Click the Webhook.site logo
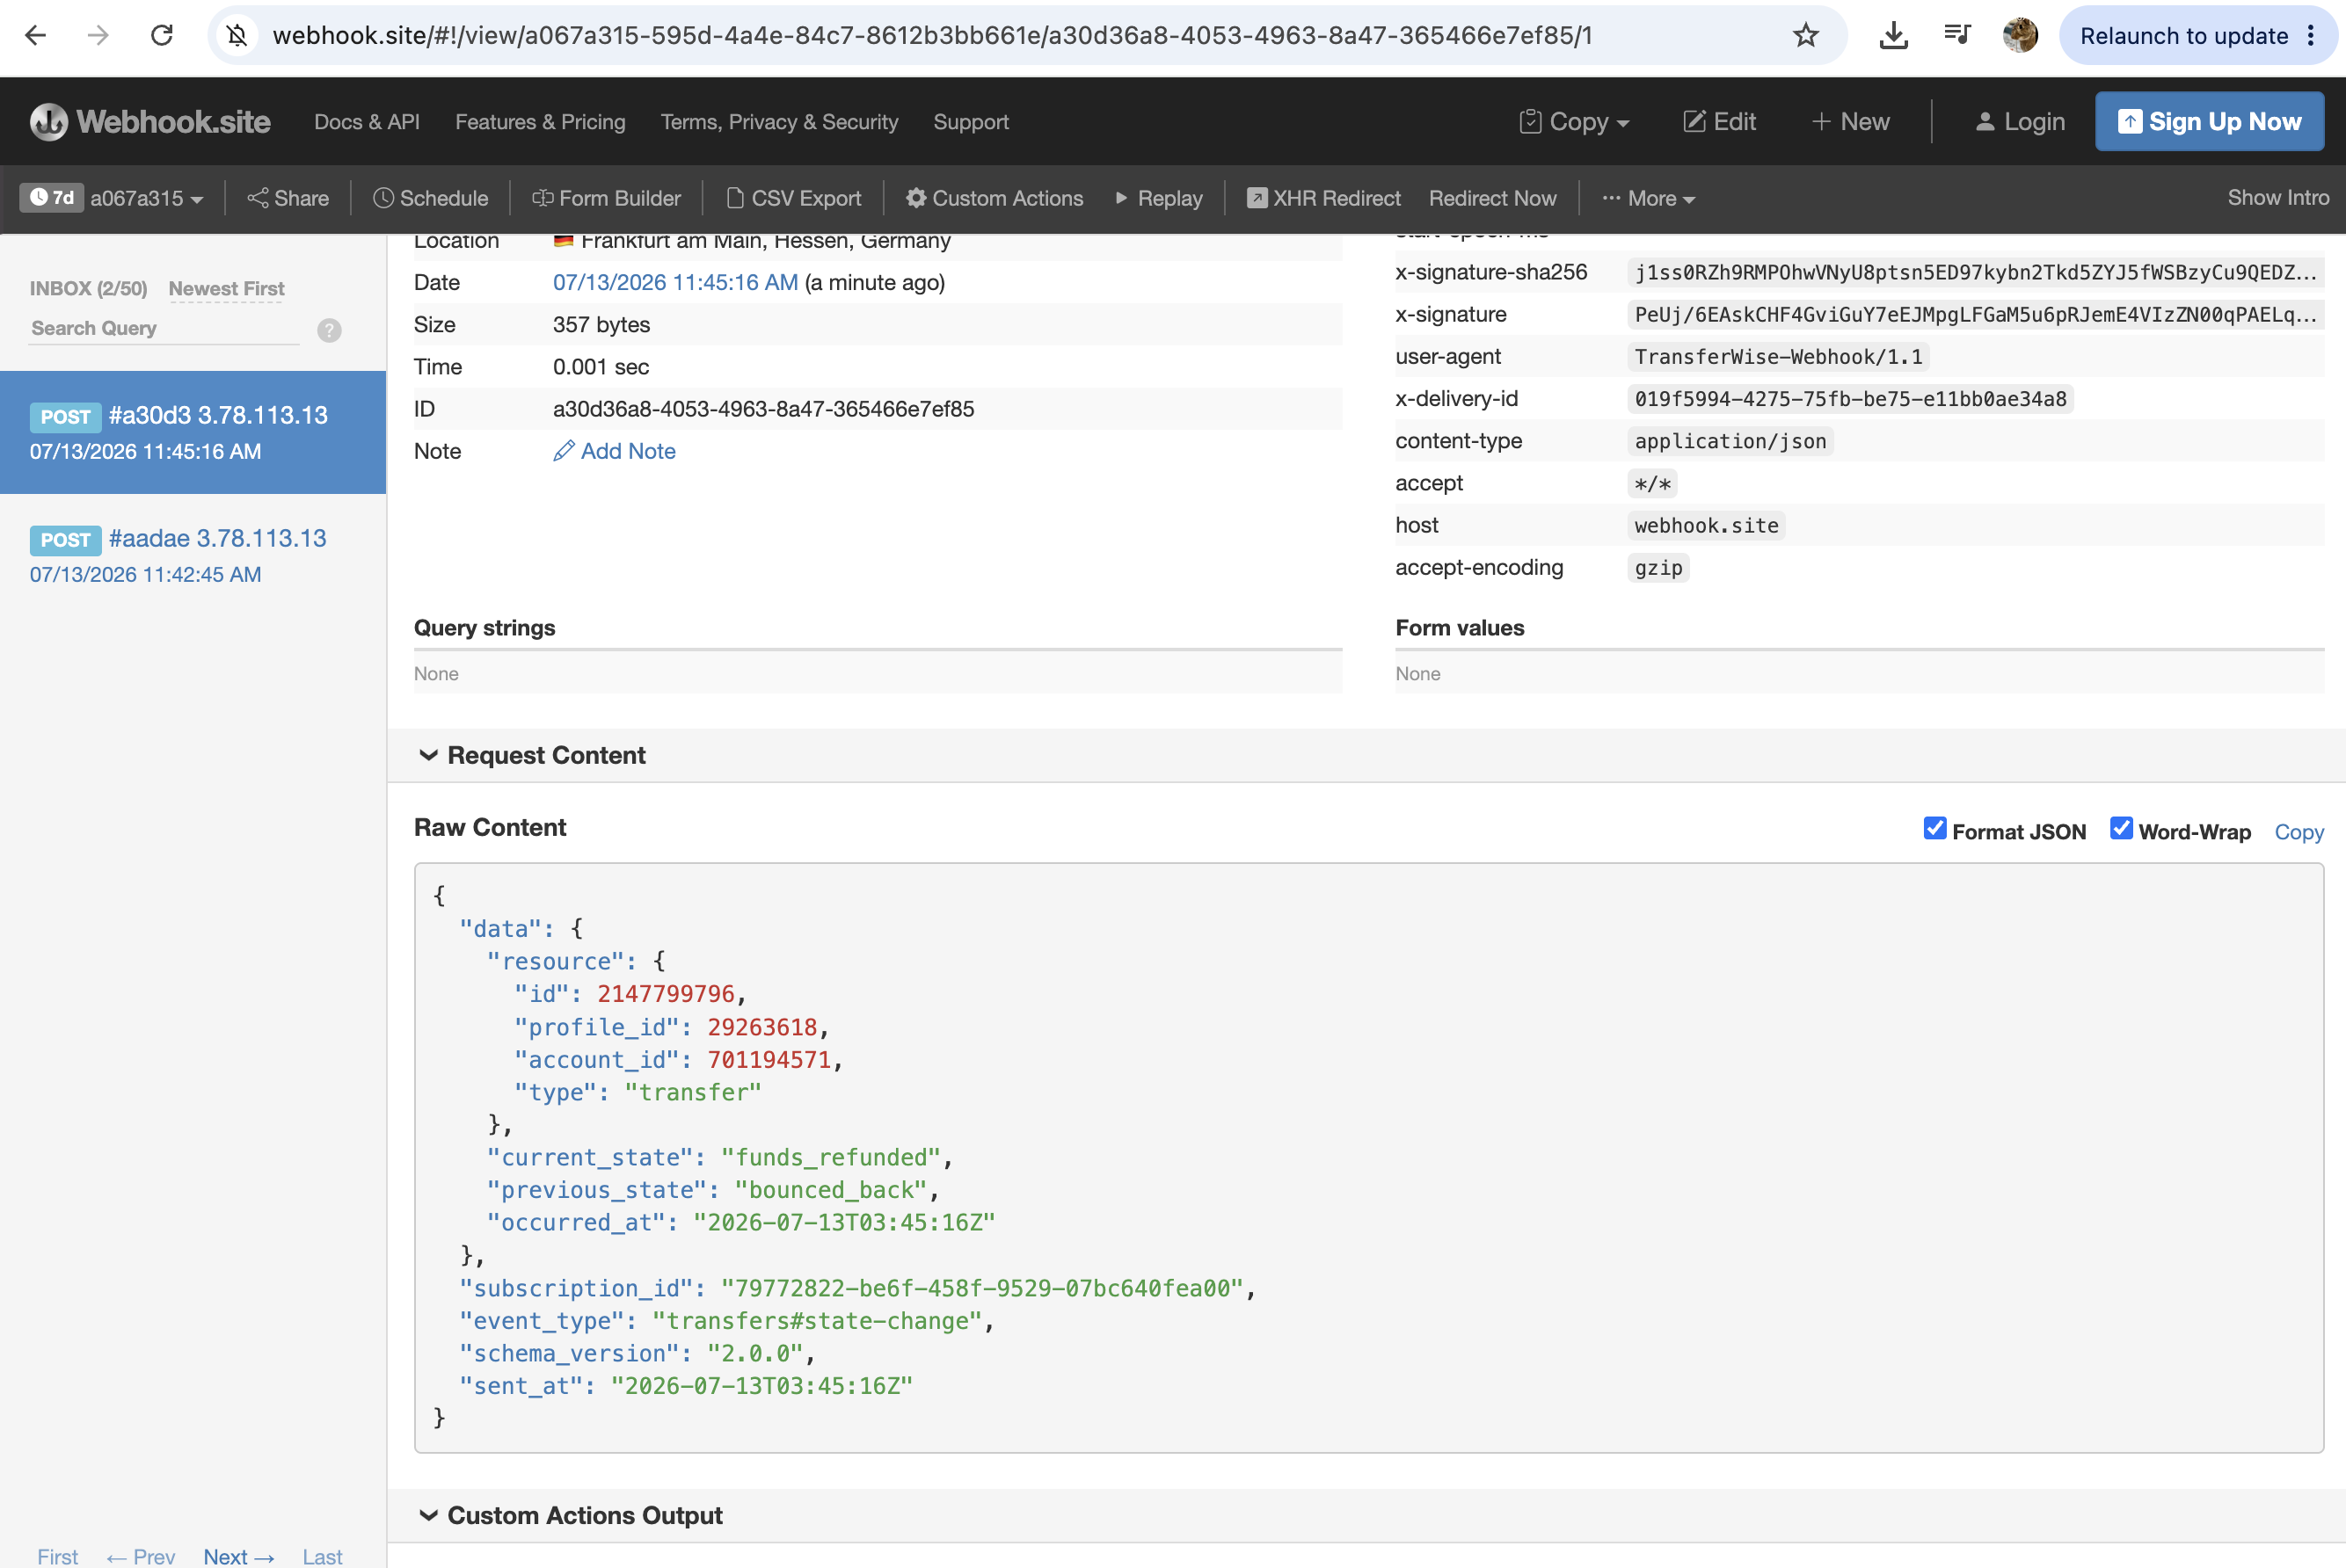The image size is (2346, 1568). [x=150, y=122]
